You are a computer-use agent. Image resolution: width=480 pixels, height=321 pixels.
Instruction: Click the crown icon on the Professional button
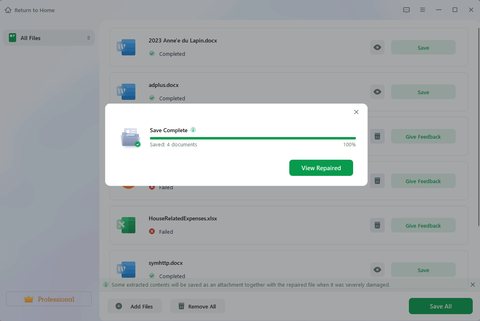(28, 299)
